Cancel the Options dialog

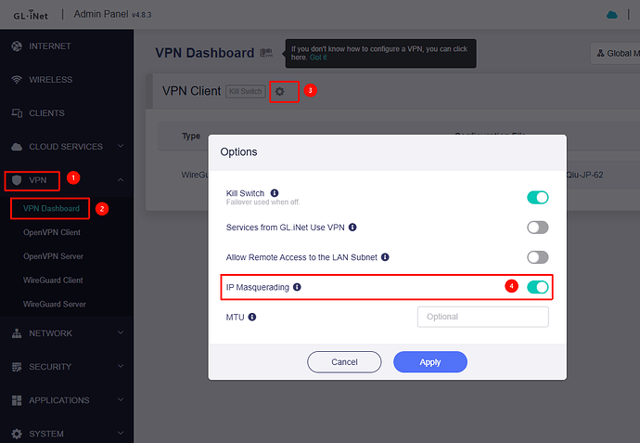pos(344,361)
